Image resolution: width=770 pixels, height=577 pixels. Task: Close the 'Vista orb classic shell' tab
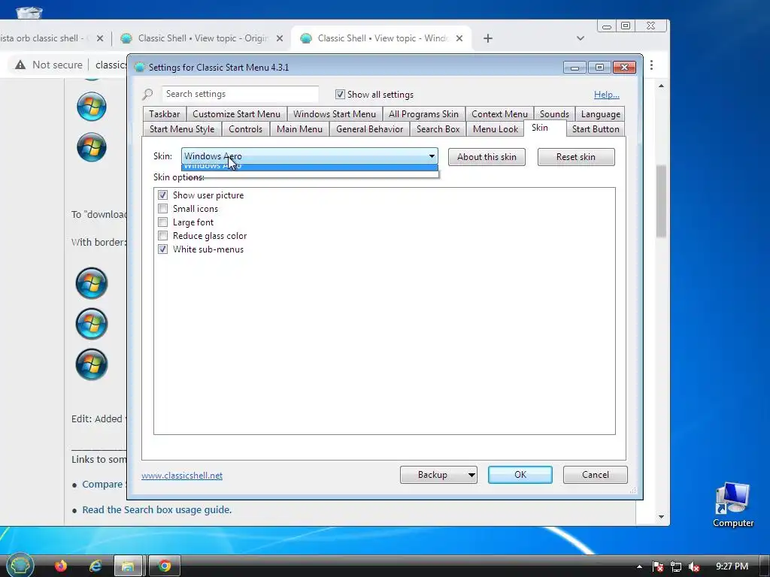100,38
